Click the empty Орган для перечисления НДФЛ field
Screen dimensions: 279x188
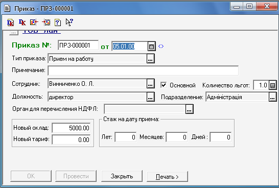click(x=145, y=109)
